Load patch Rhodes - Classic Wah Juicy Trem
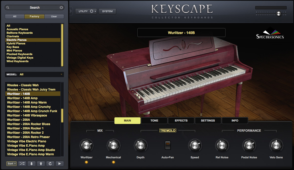 (33, 90)
